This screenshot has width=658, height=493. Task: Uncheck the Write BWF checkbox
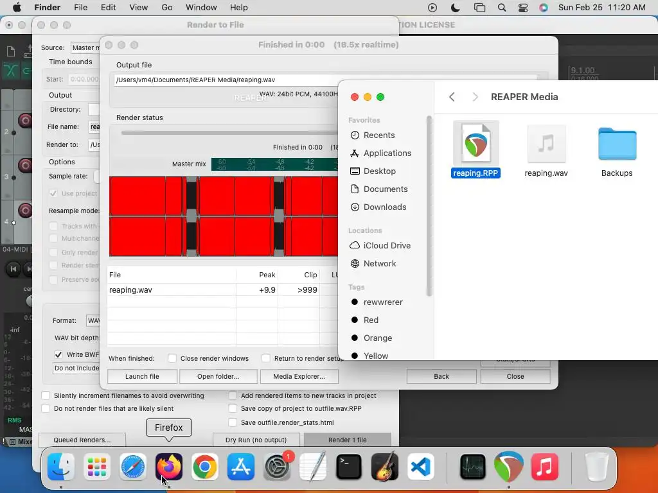point(58,354)
